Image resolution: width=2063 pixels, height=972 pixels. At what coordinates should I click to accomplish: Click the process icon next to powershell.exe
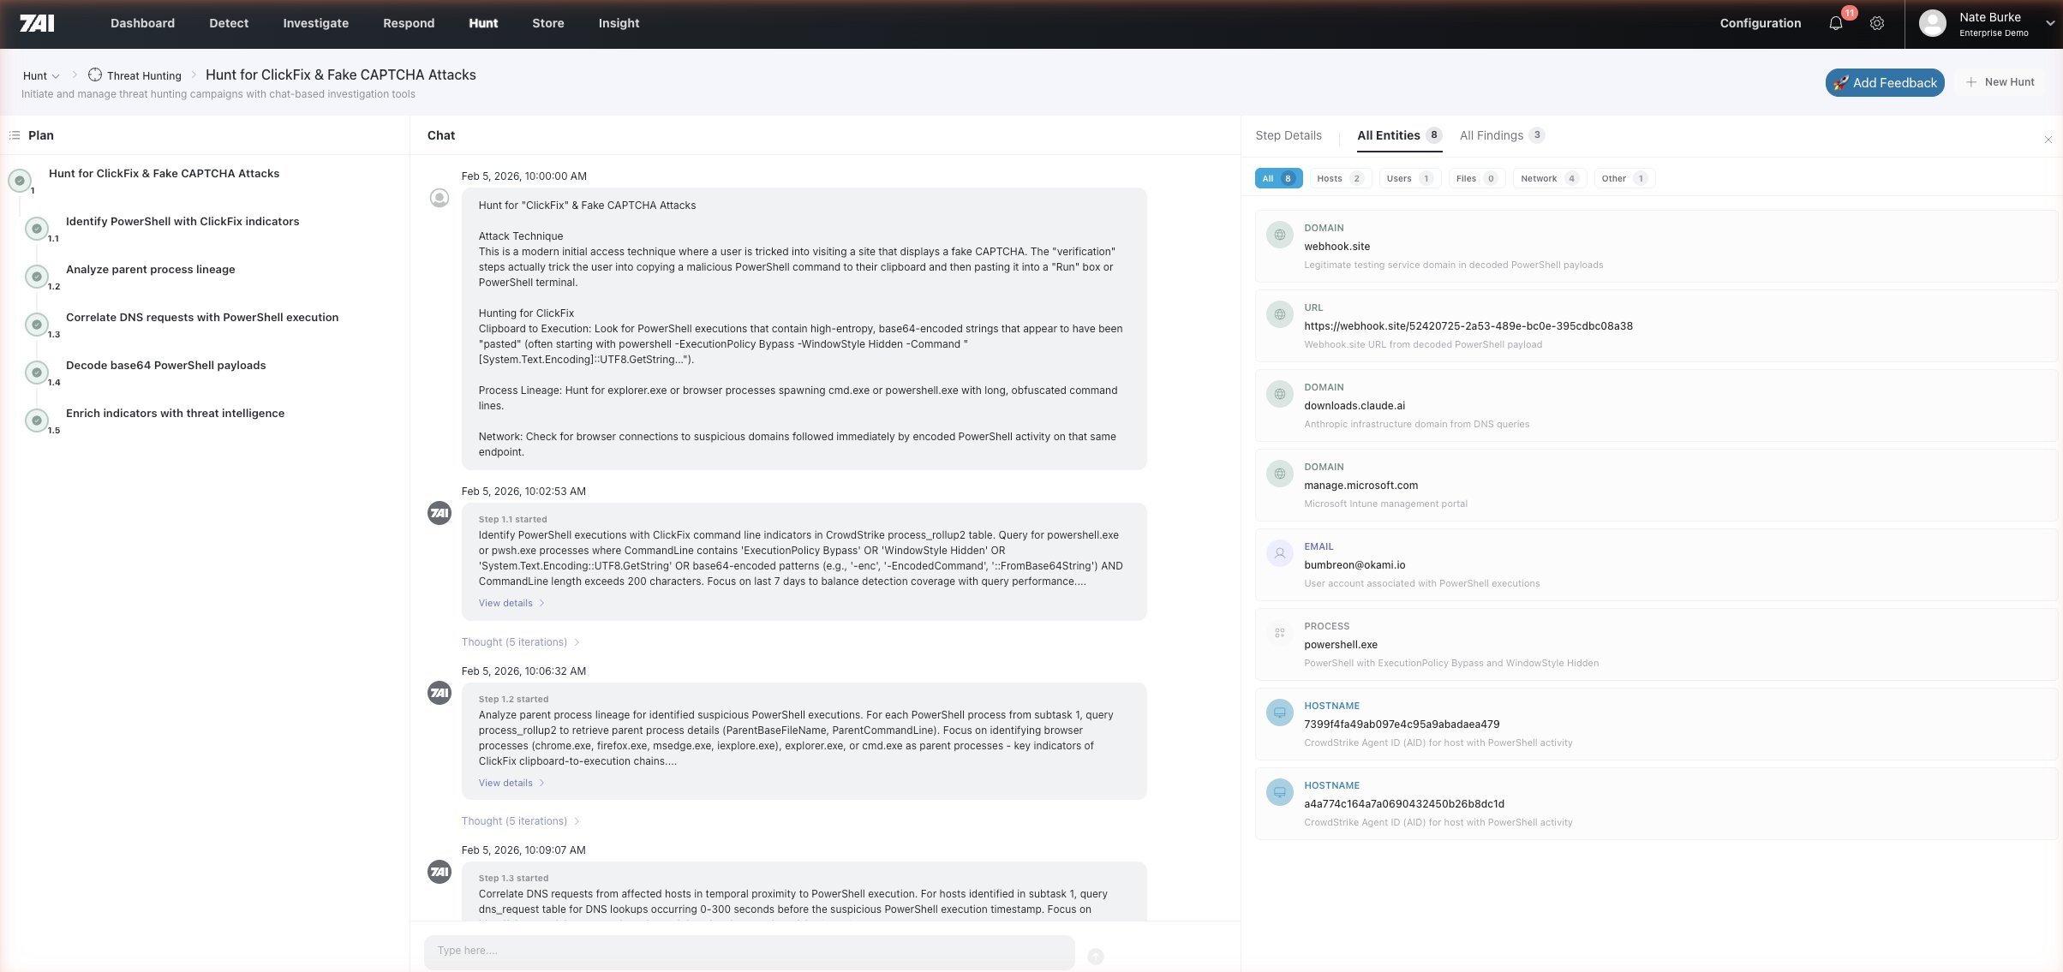(x=1280, y=633)
